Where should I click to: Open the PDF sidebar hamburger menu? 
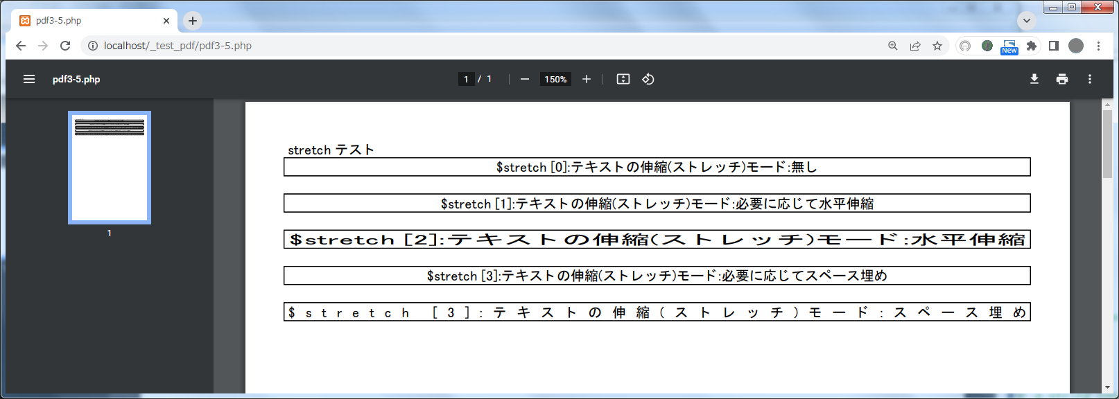[x=29, y=79]
